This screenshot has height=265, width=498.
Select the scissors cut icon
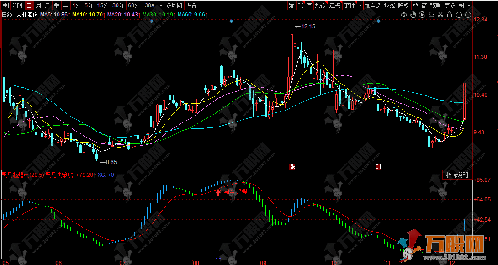click(x=440, y=15)
